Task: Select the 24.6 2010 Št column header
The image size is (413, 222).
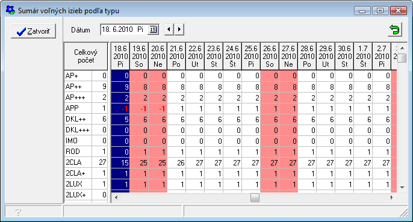Action: [x=232, y=57]
